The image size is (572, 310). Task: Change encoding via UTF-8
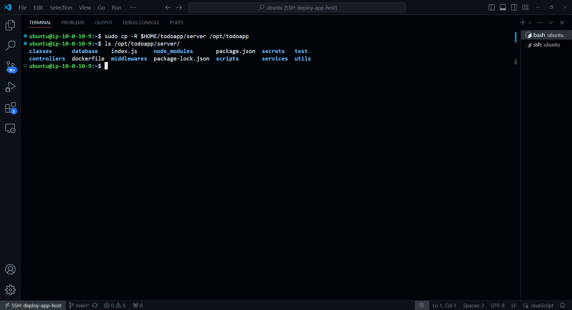coord(498,306)
